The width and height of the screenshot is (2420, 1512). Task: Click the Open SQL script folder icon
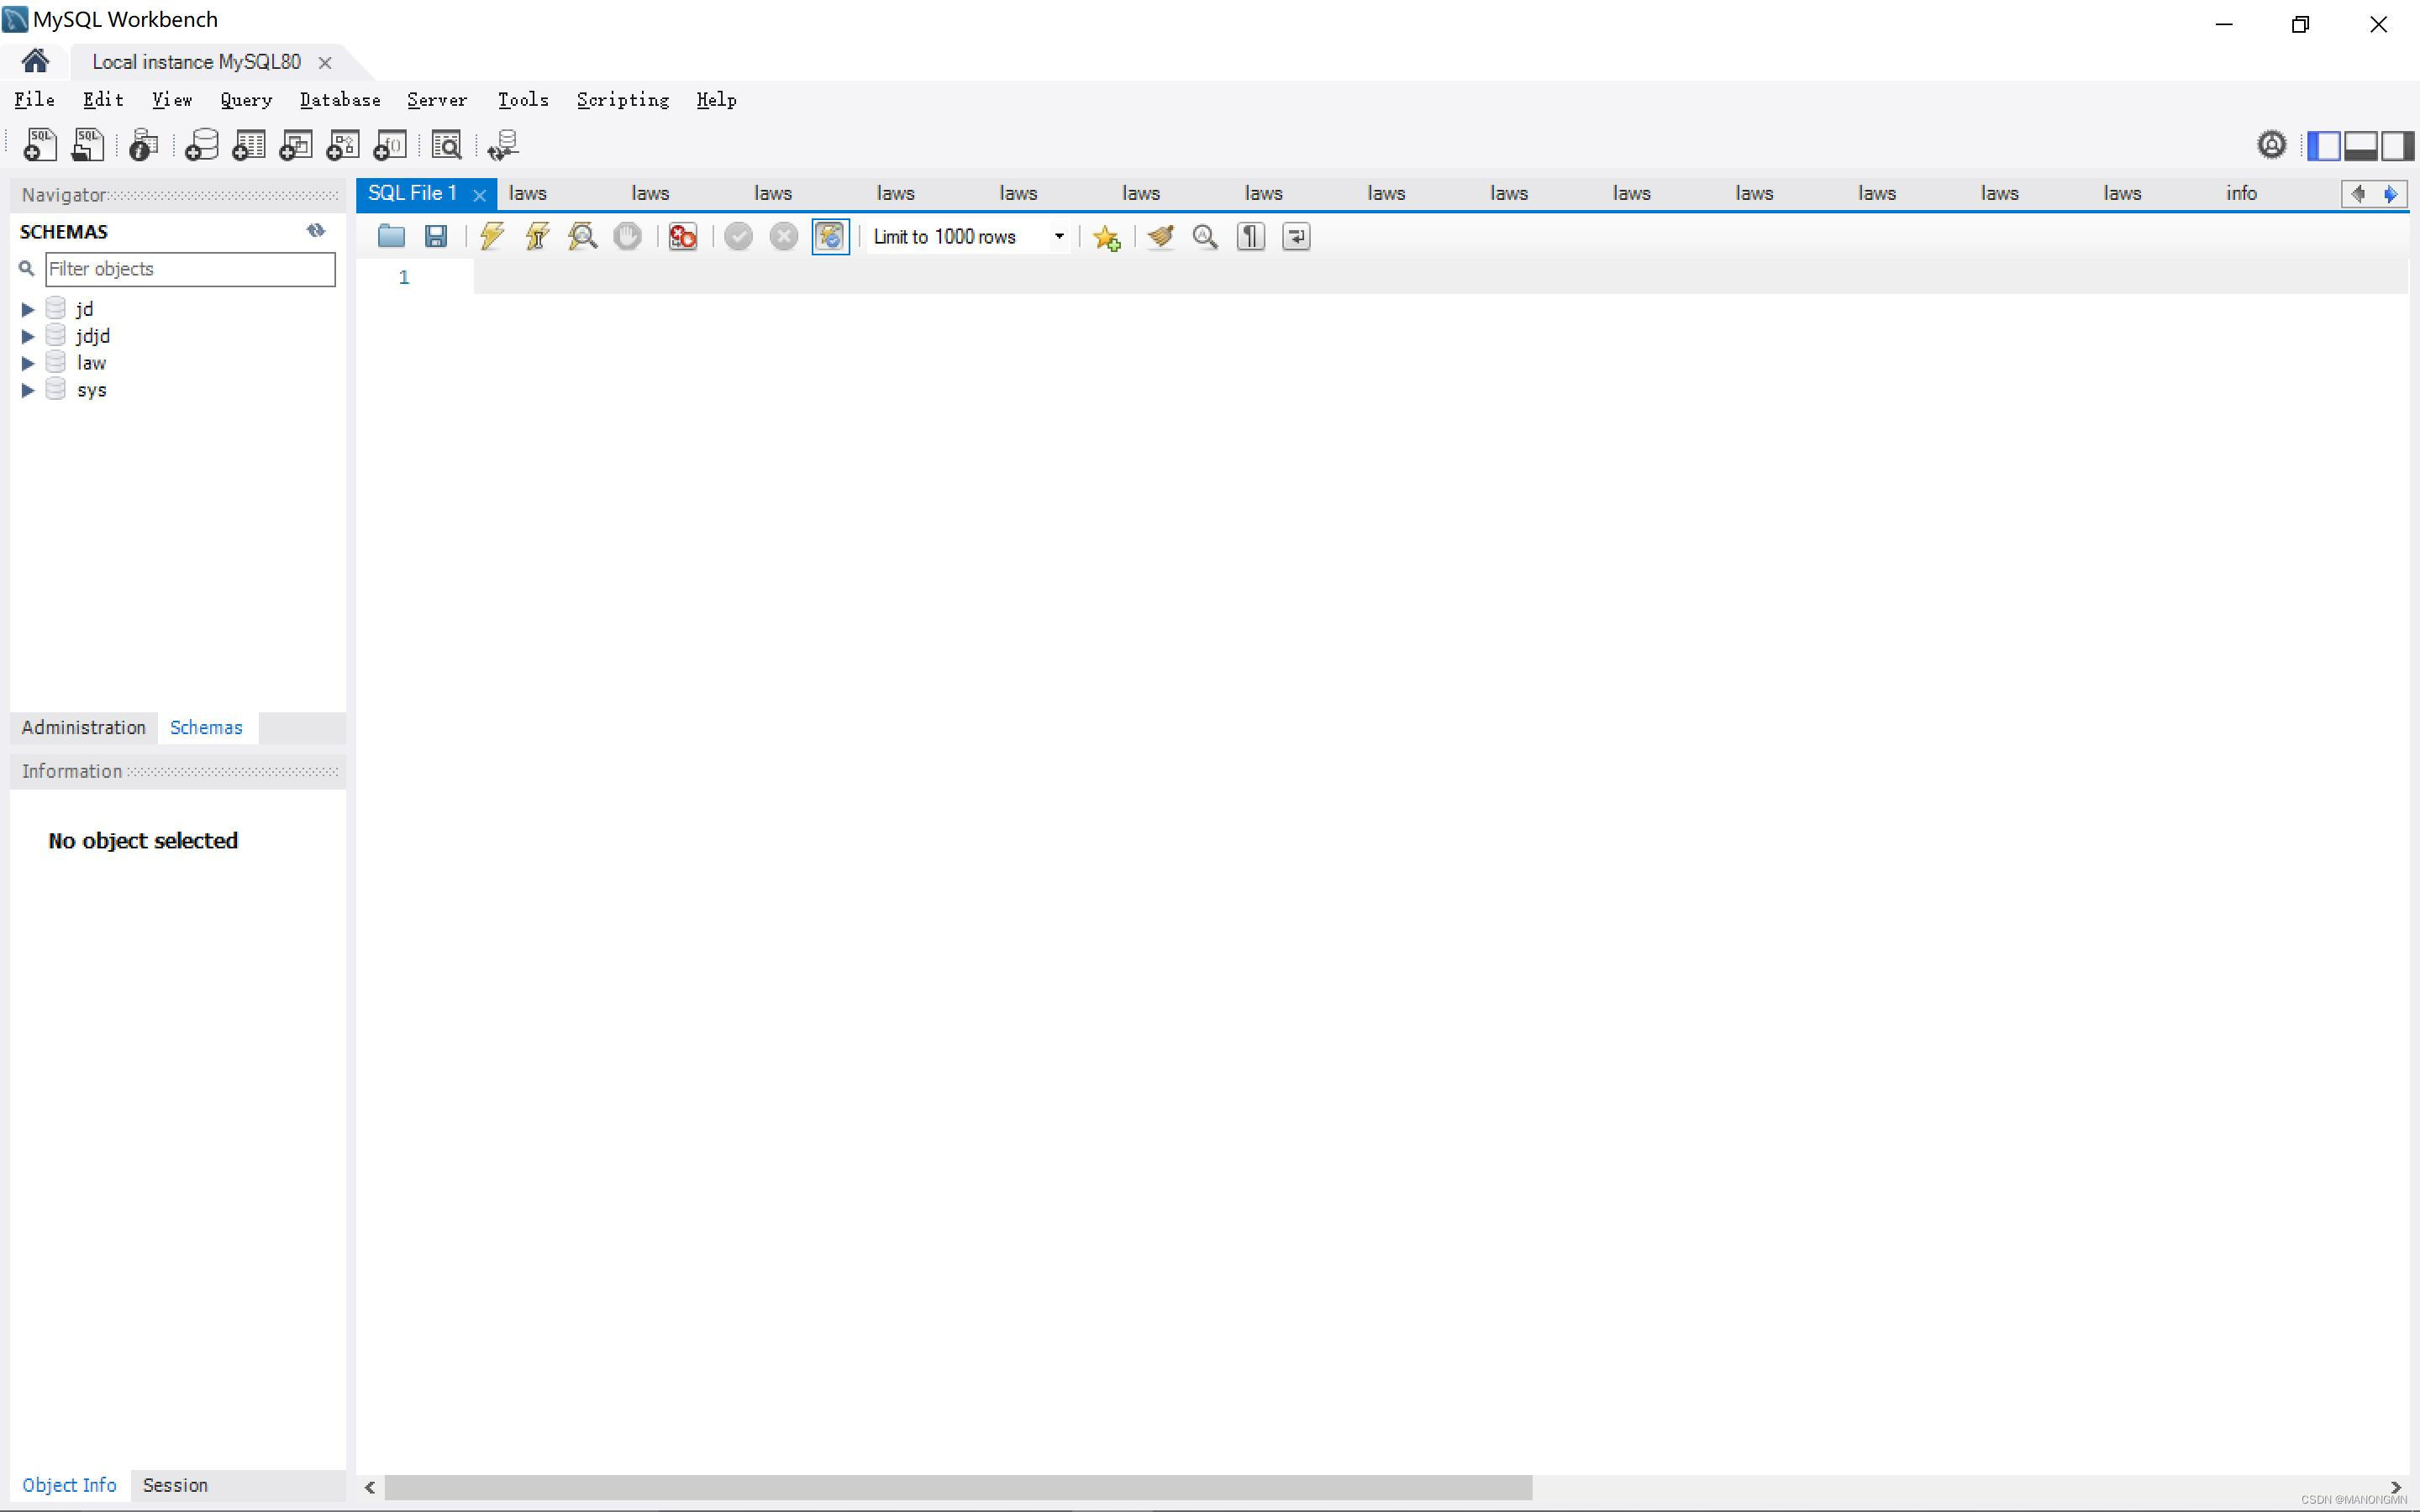390,237
